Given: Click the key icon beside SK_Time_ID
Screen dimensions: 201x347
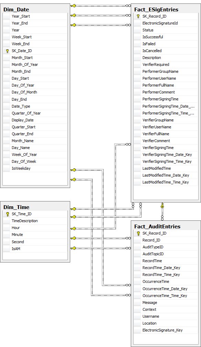Looking at the screenshot, I should coord(7,214).
